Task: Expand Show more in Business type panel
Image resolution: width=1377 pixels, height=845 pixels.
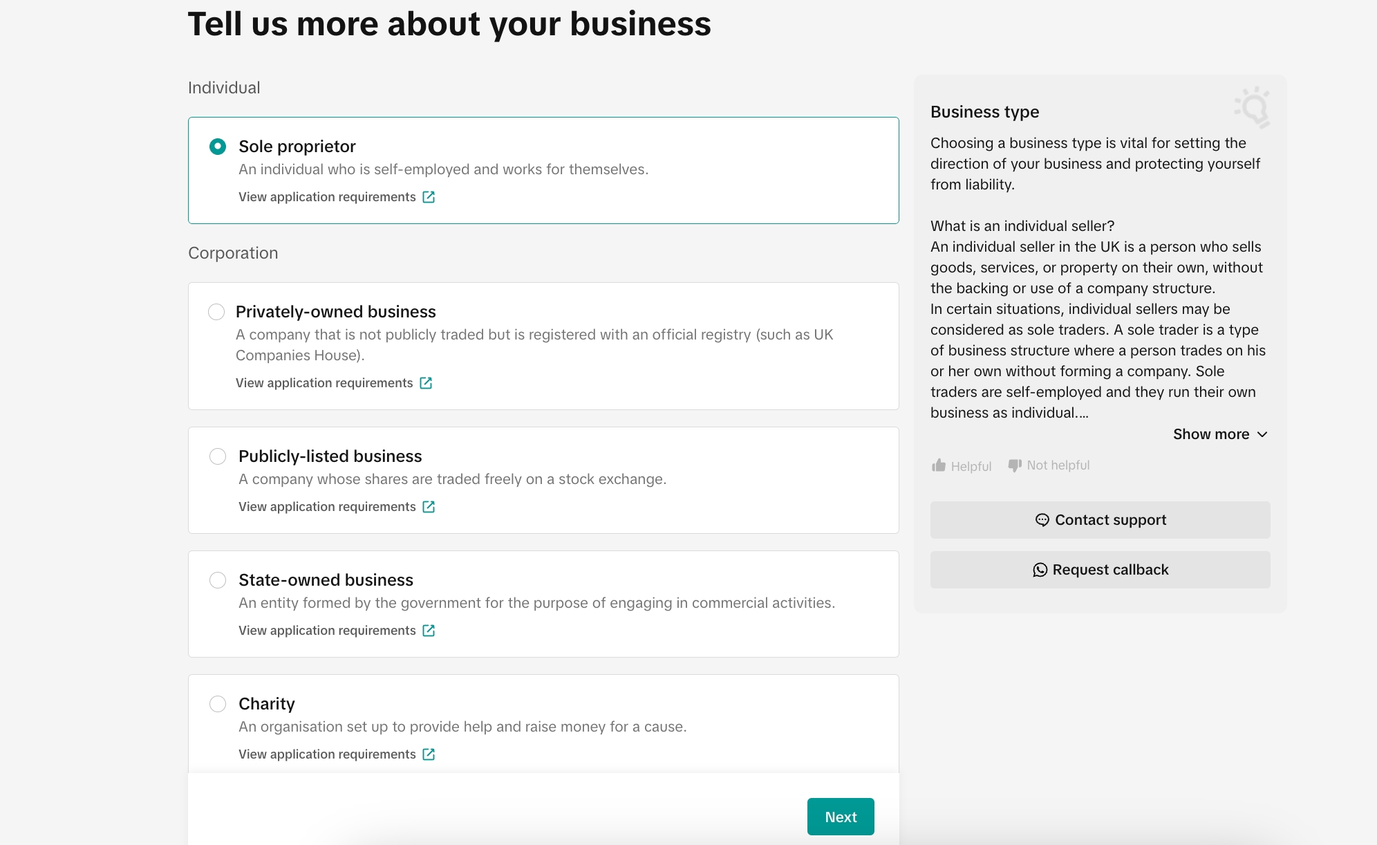Action: pyautogui.click(x=1211, y=434)
